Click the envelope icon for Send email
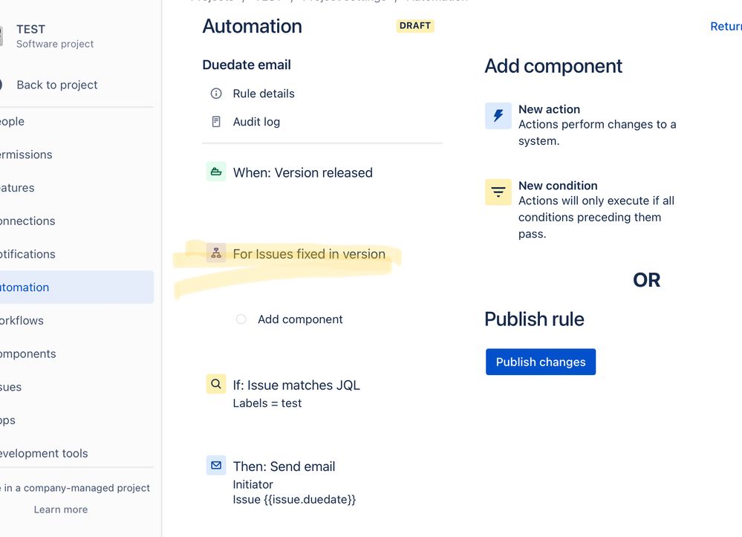742x537 pixels. pyautogui.click(x=216, y=465)
